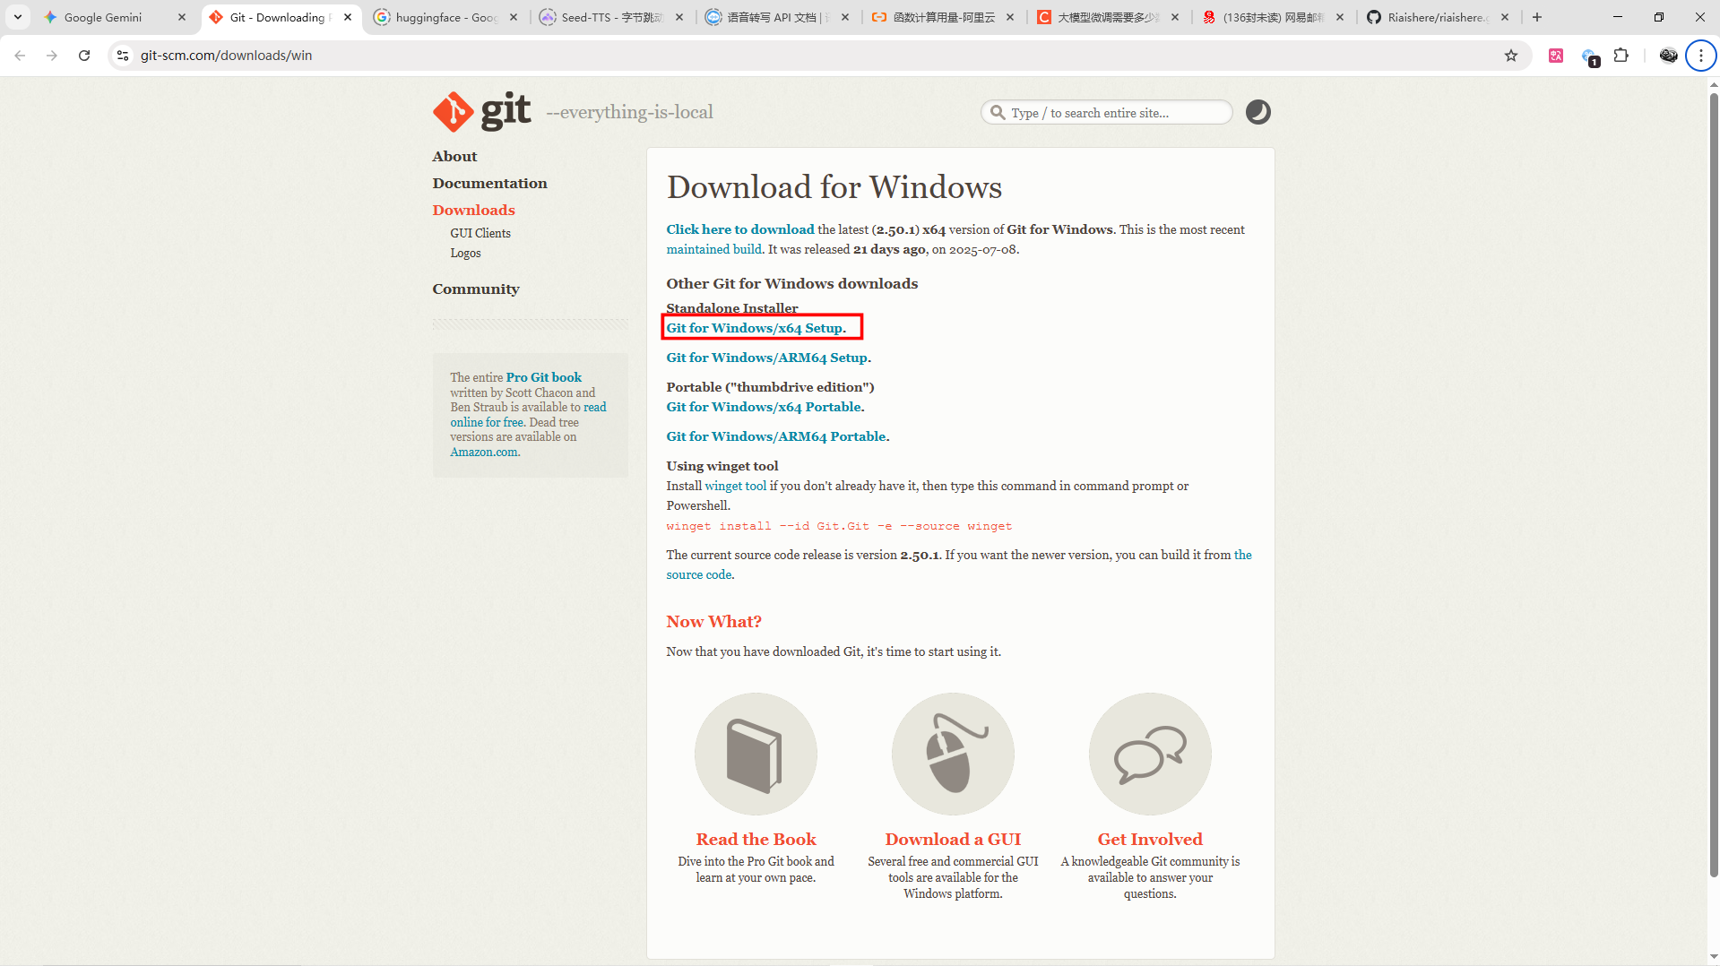Image resolution: width=1720 pixels, height=966 pixels.
Task: Open Chrome three-dot menu
Action: pyautogui.click(x=1700, y=56)
